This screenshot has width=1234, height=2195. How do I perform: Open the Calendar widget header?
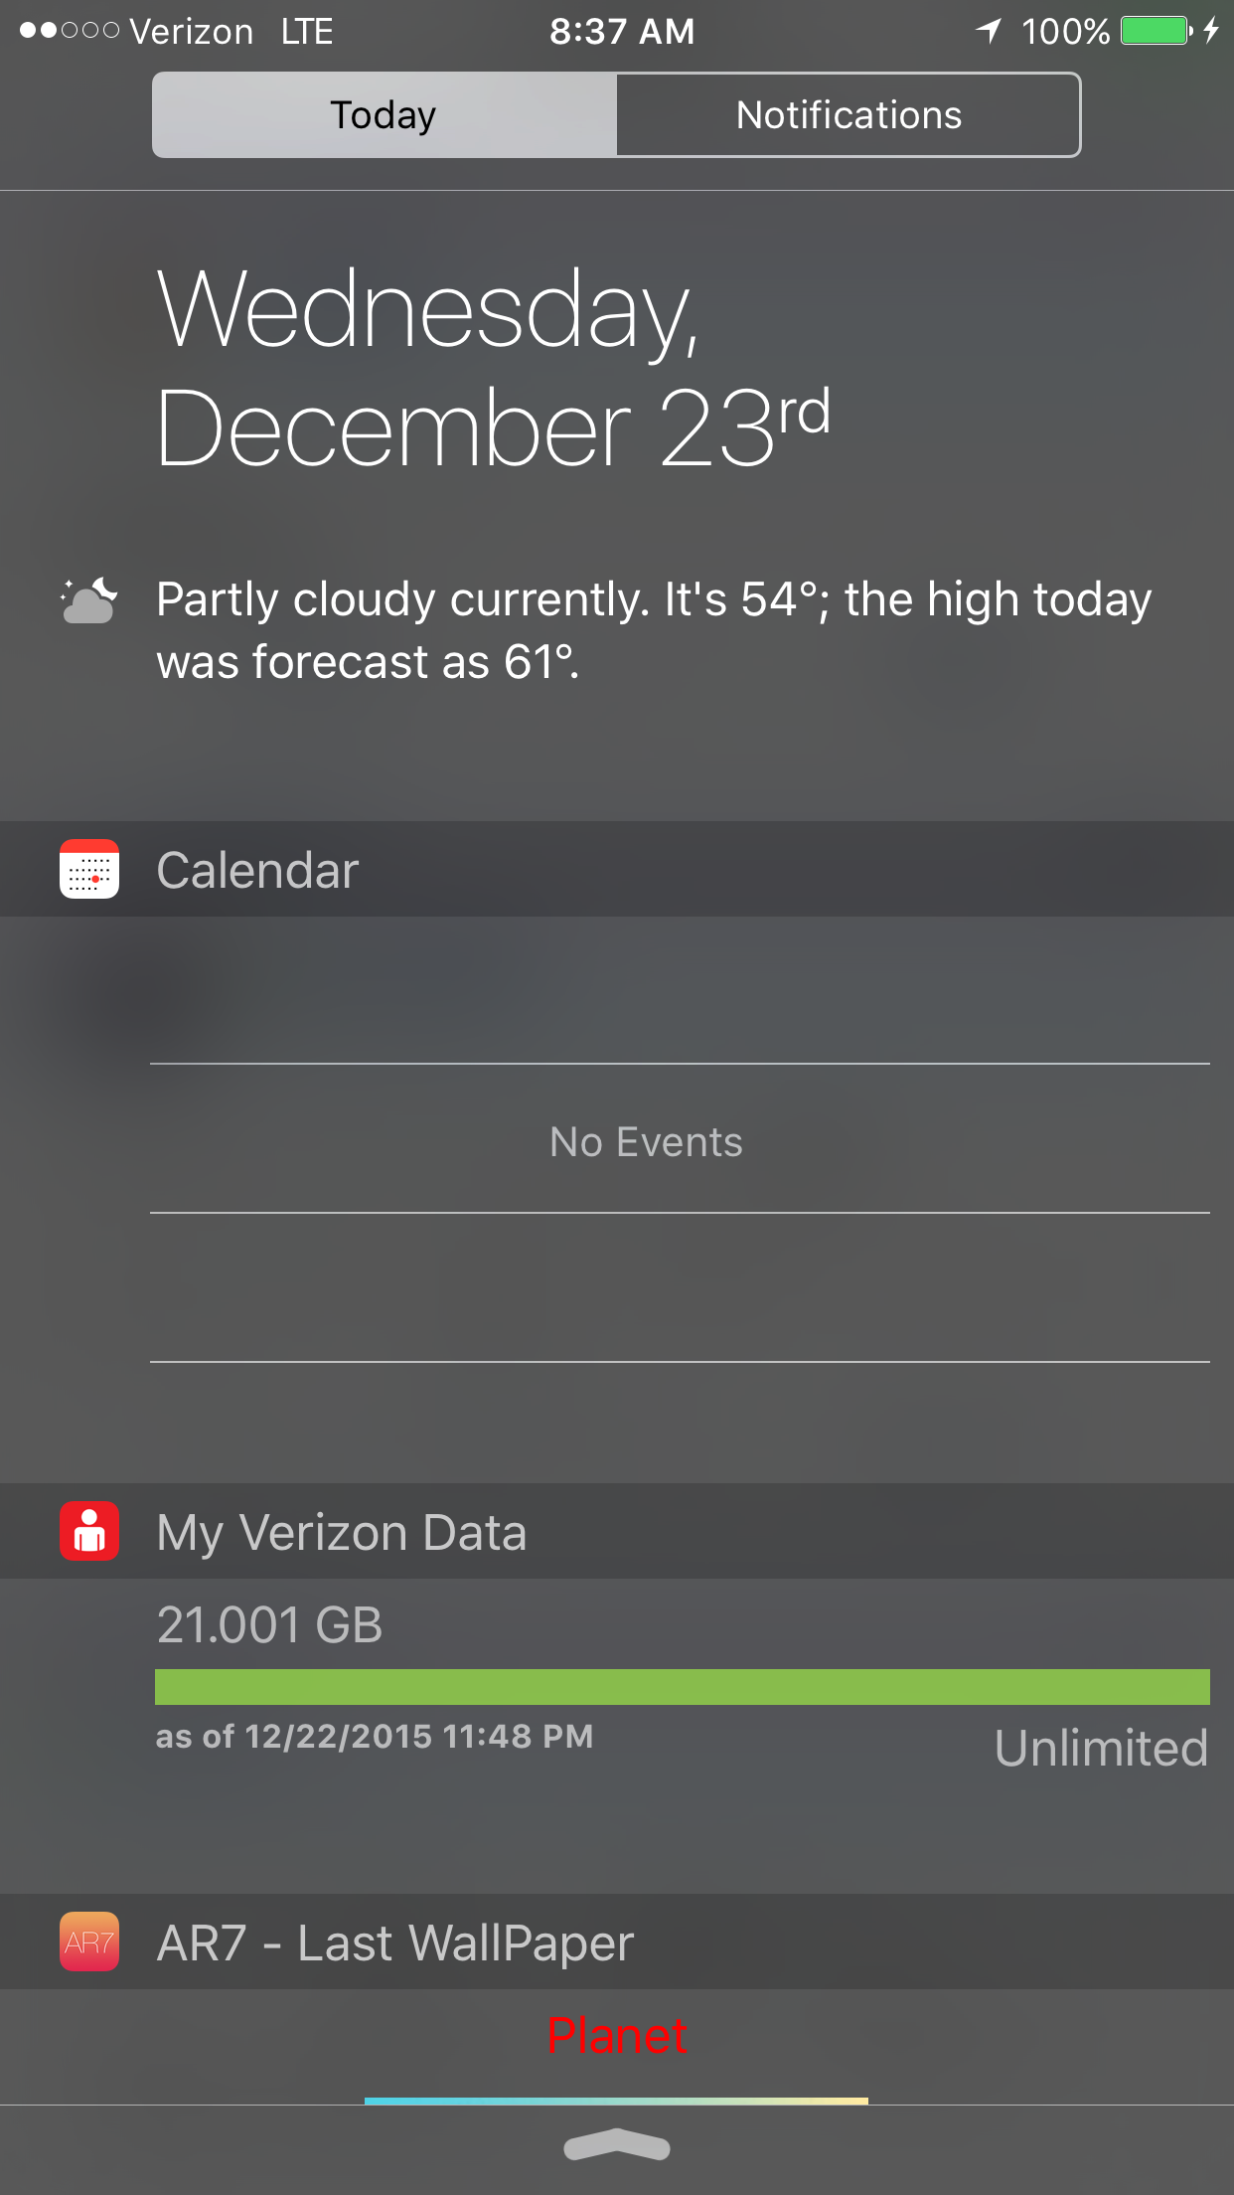coord(617,869)
